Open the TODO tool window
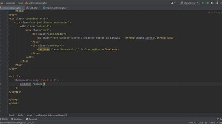Image resolution: width=222 pixels, height=124 pixels. tap(4, 119)
